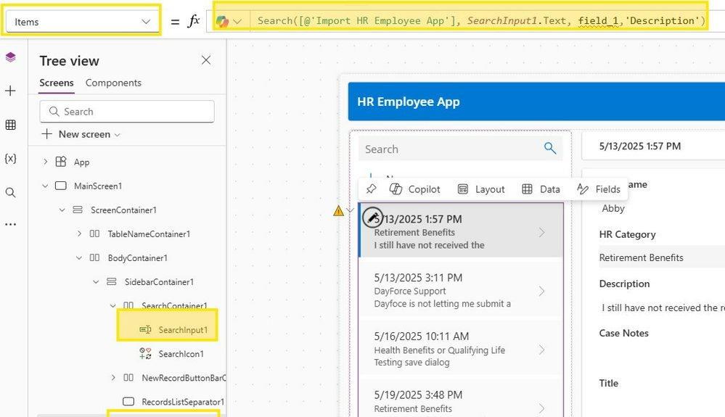725x417 pixels.
Task: Open the 5/13/2025 1:57 PM record arrow
Action: pyautogui.click(x=541, y=232)
